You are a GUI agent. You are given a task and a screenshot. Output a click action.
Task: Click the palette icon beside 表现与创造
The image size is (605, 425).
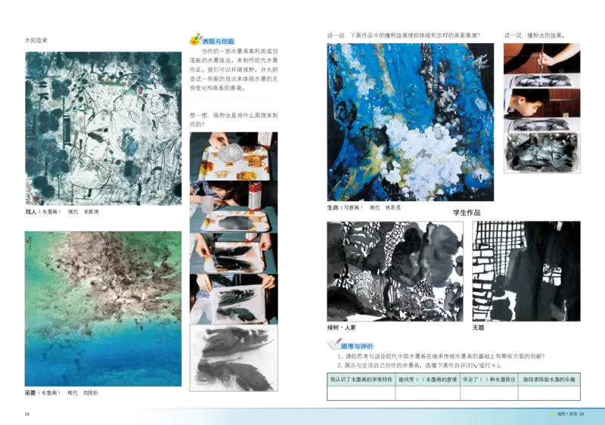196,39
